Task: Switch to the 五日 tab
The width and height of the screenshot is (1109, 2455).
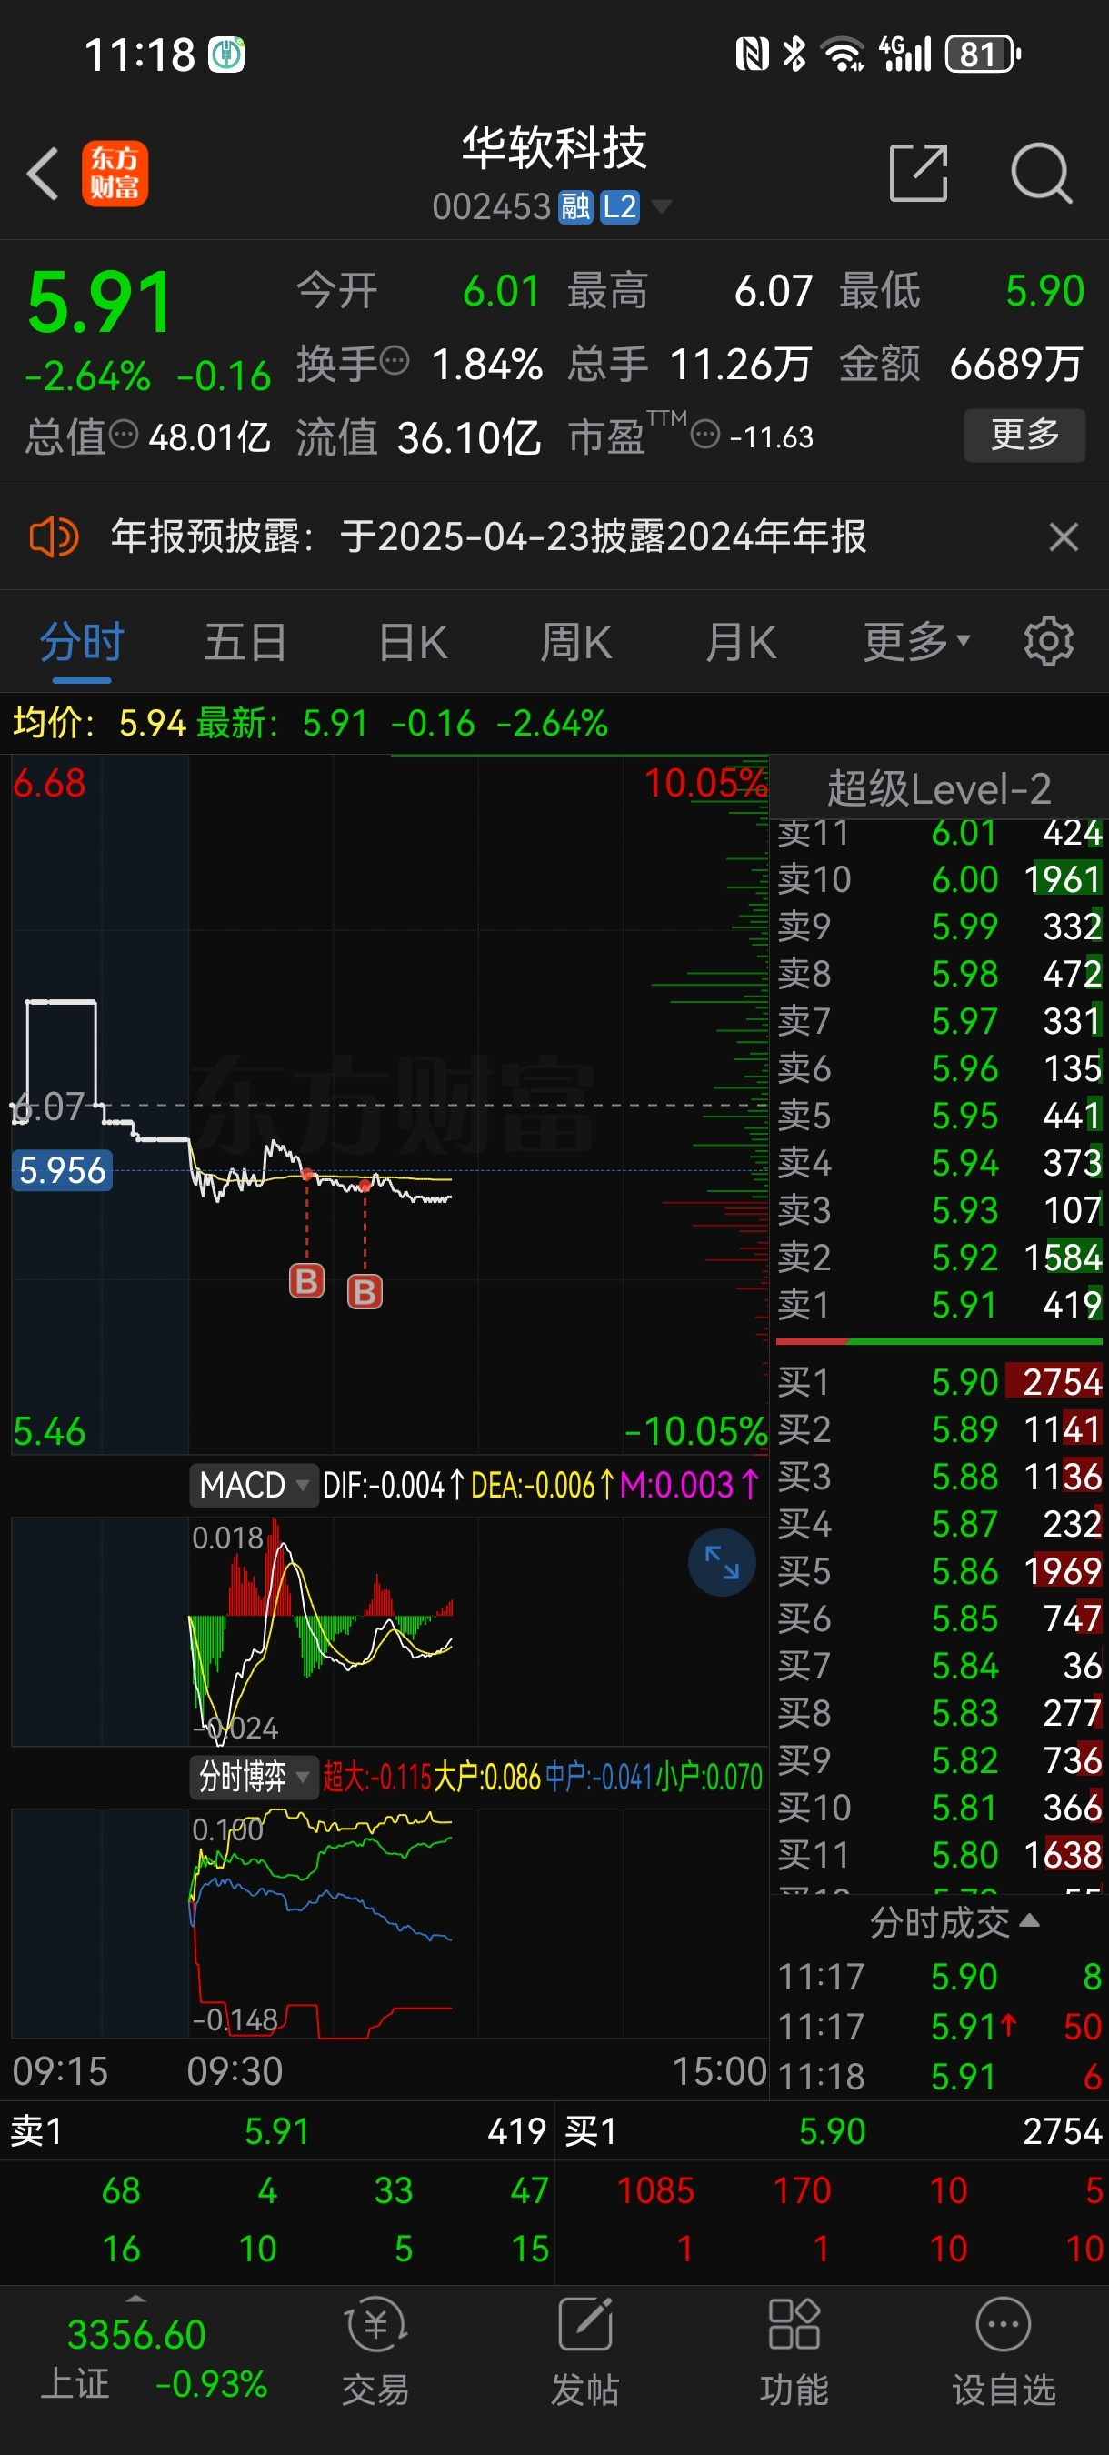Action: click(245, 641)
